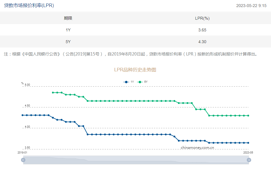Viewport: 271px width, 172px height.
Task: Click the 2023-05 axis end label
Action: (248, 153)
